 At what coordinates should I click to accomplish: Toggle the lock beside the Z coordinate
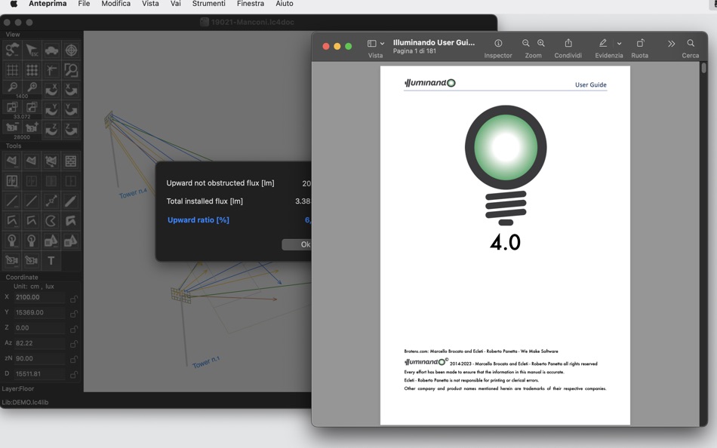point(73,329)
